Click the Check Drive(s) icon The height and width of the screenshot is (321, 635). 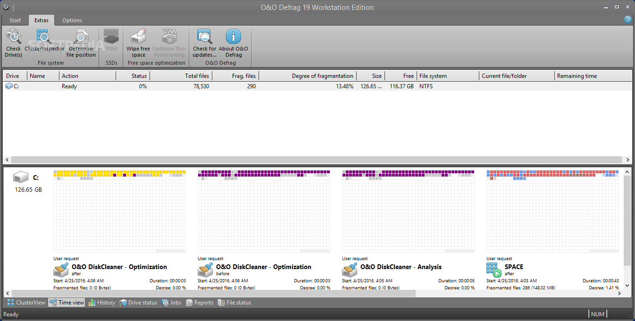click(x=13, y=36)
